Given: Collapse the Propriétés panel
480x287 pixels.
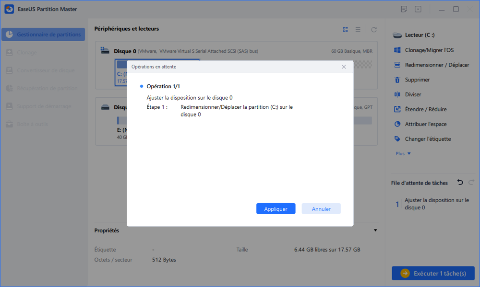Looking at the screenshot, I should coord(375,230).
